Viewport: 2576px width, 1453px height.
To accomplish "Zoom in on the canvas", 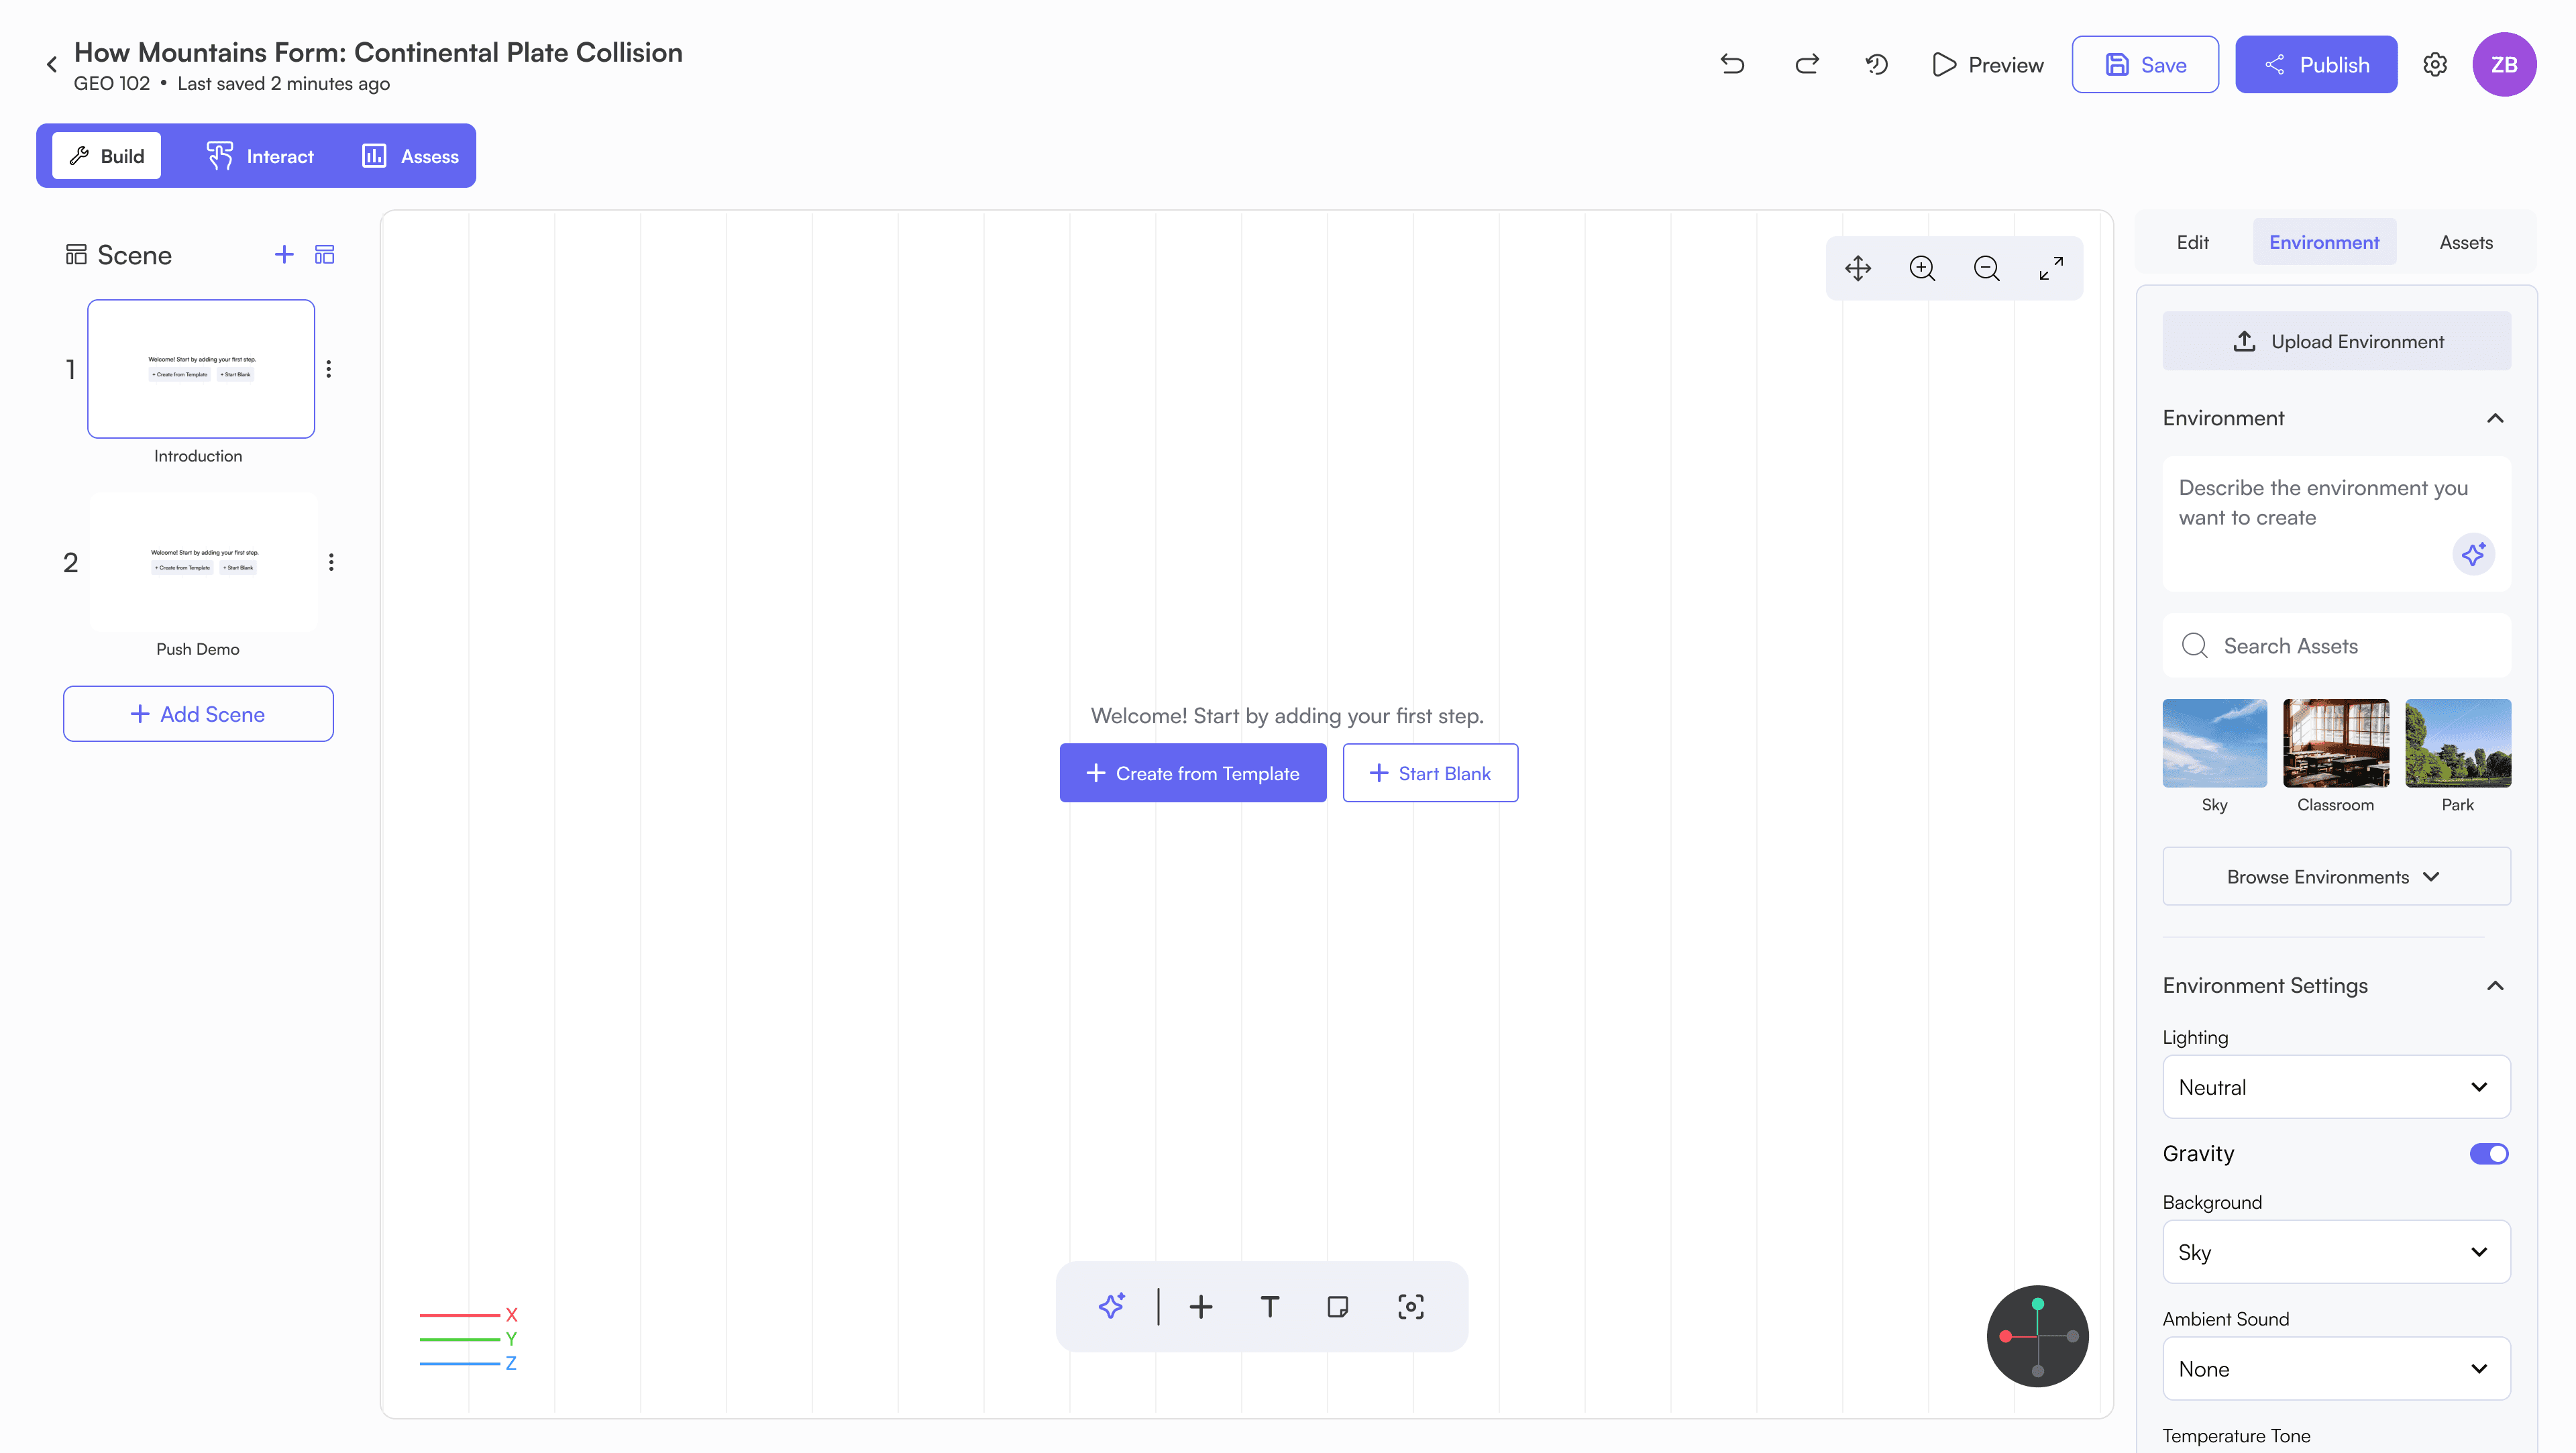I will click(x=1922, y=268).
